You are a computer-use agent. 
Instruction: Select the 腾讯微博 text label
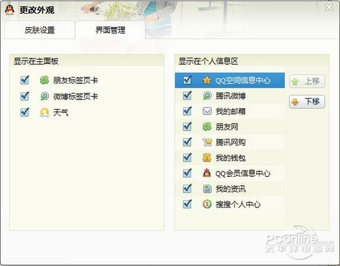231,96
